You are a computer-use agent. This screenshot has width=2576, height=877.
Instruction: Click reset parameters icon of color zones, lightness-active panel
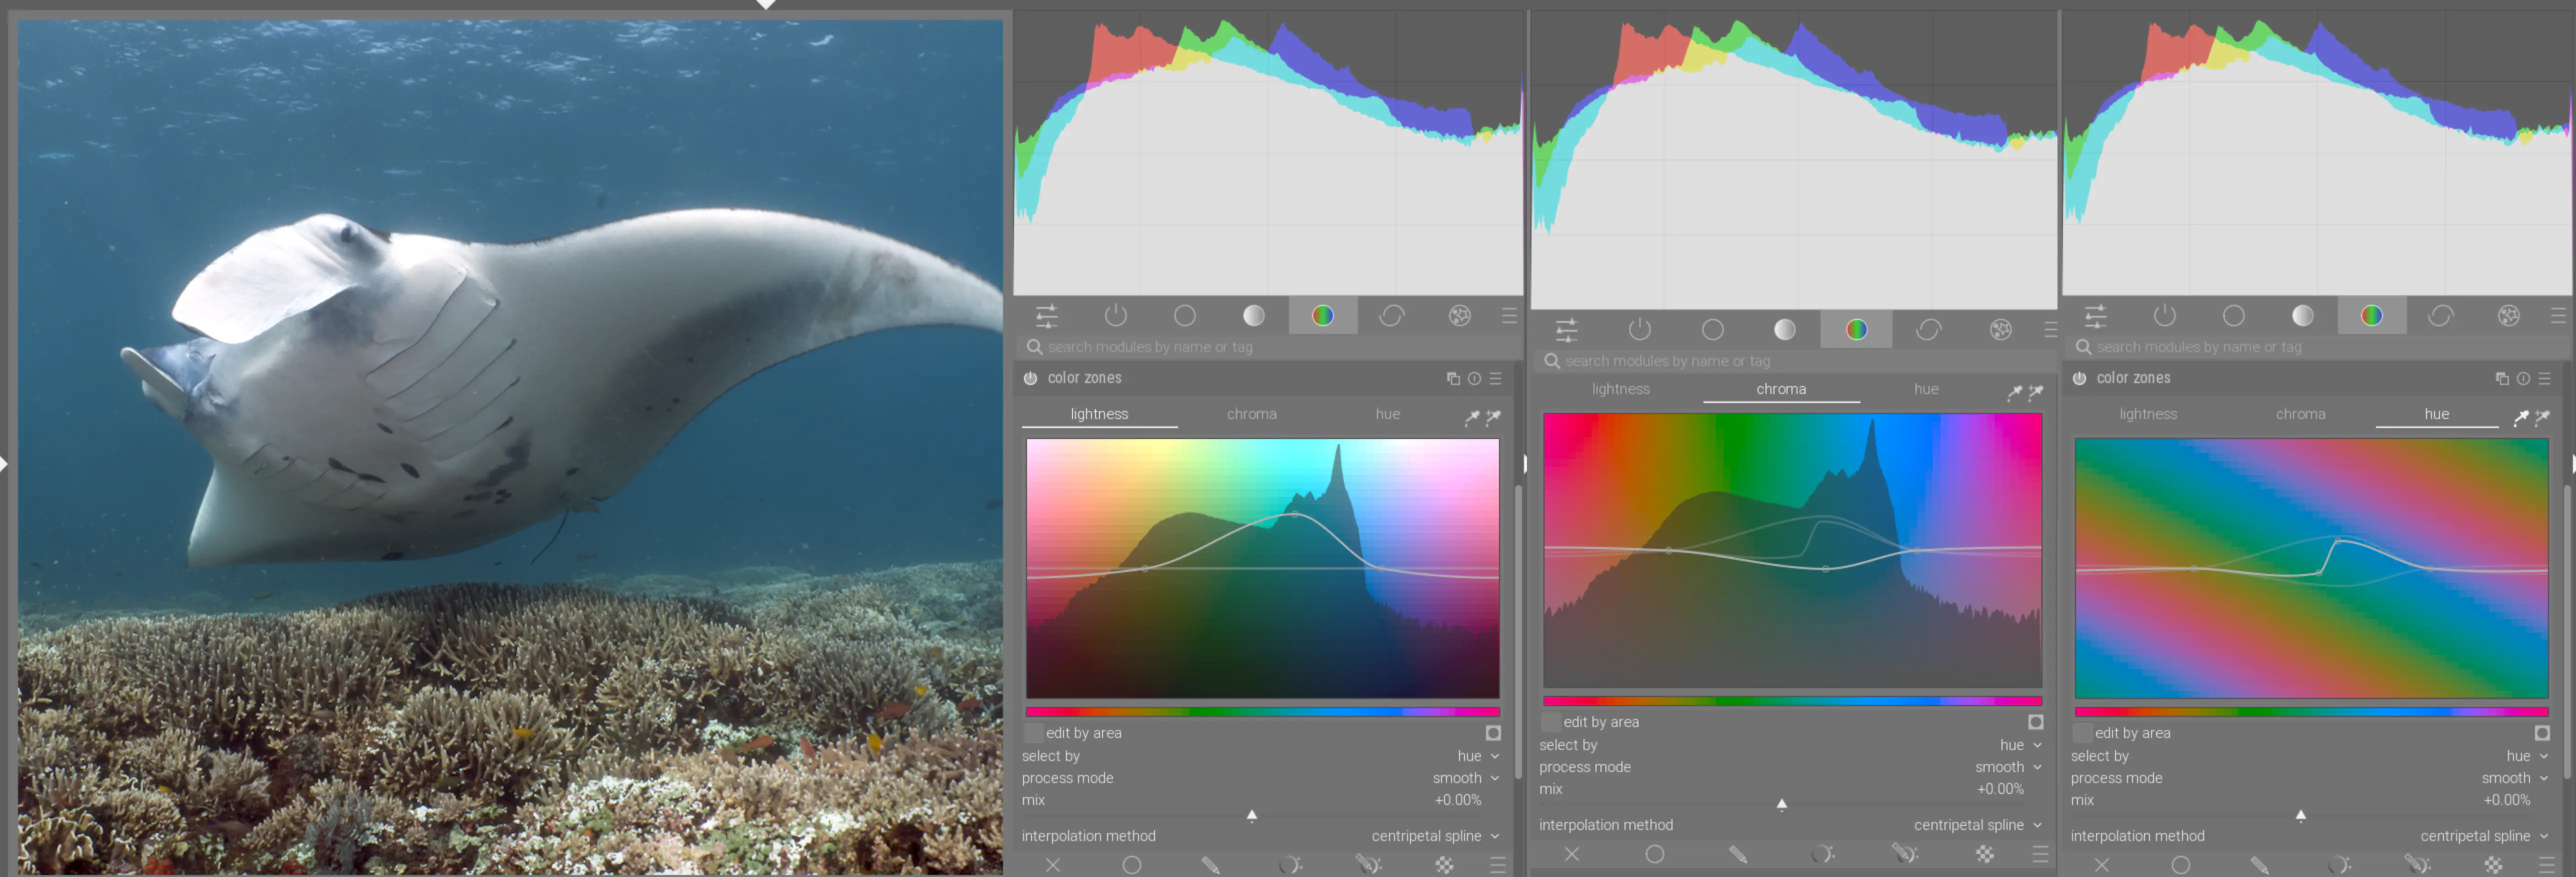pos(1474,378)
